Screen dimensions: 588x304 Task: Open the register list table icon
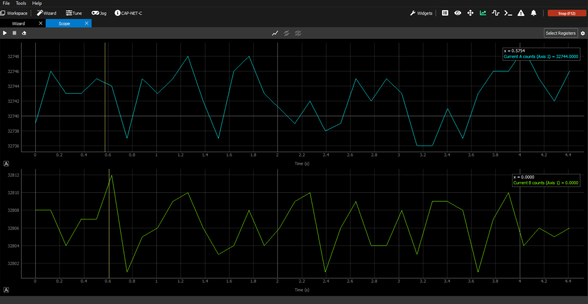click(445, 13)
